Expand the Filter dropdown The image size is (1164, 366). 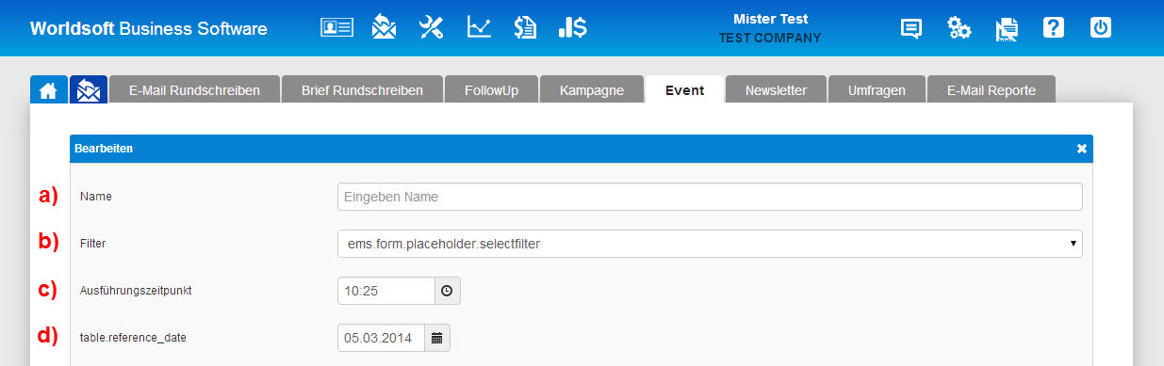[710, 244]
